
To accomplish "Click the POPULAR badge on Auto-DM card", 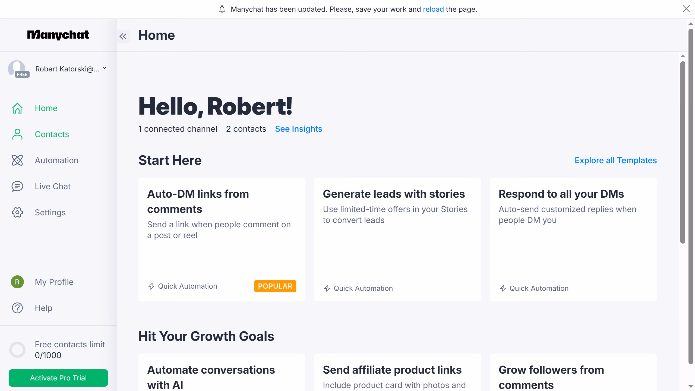I will (275, 286).
